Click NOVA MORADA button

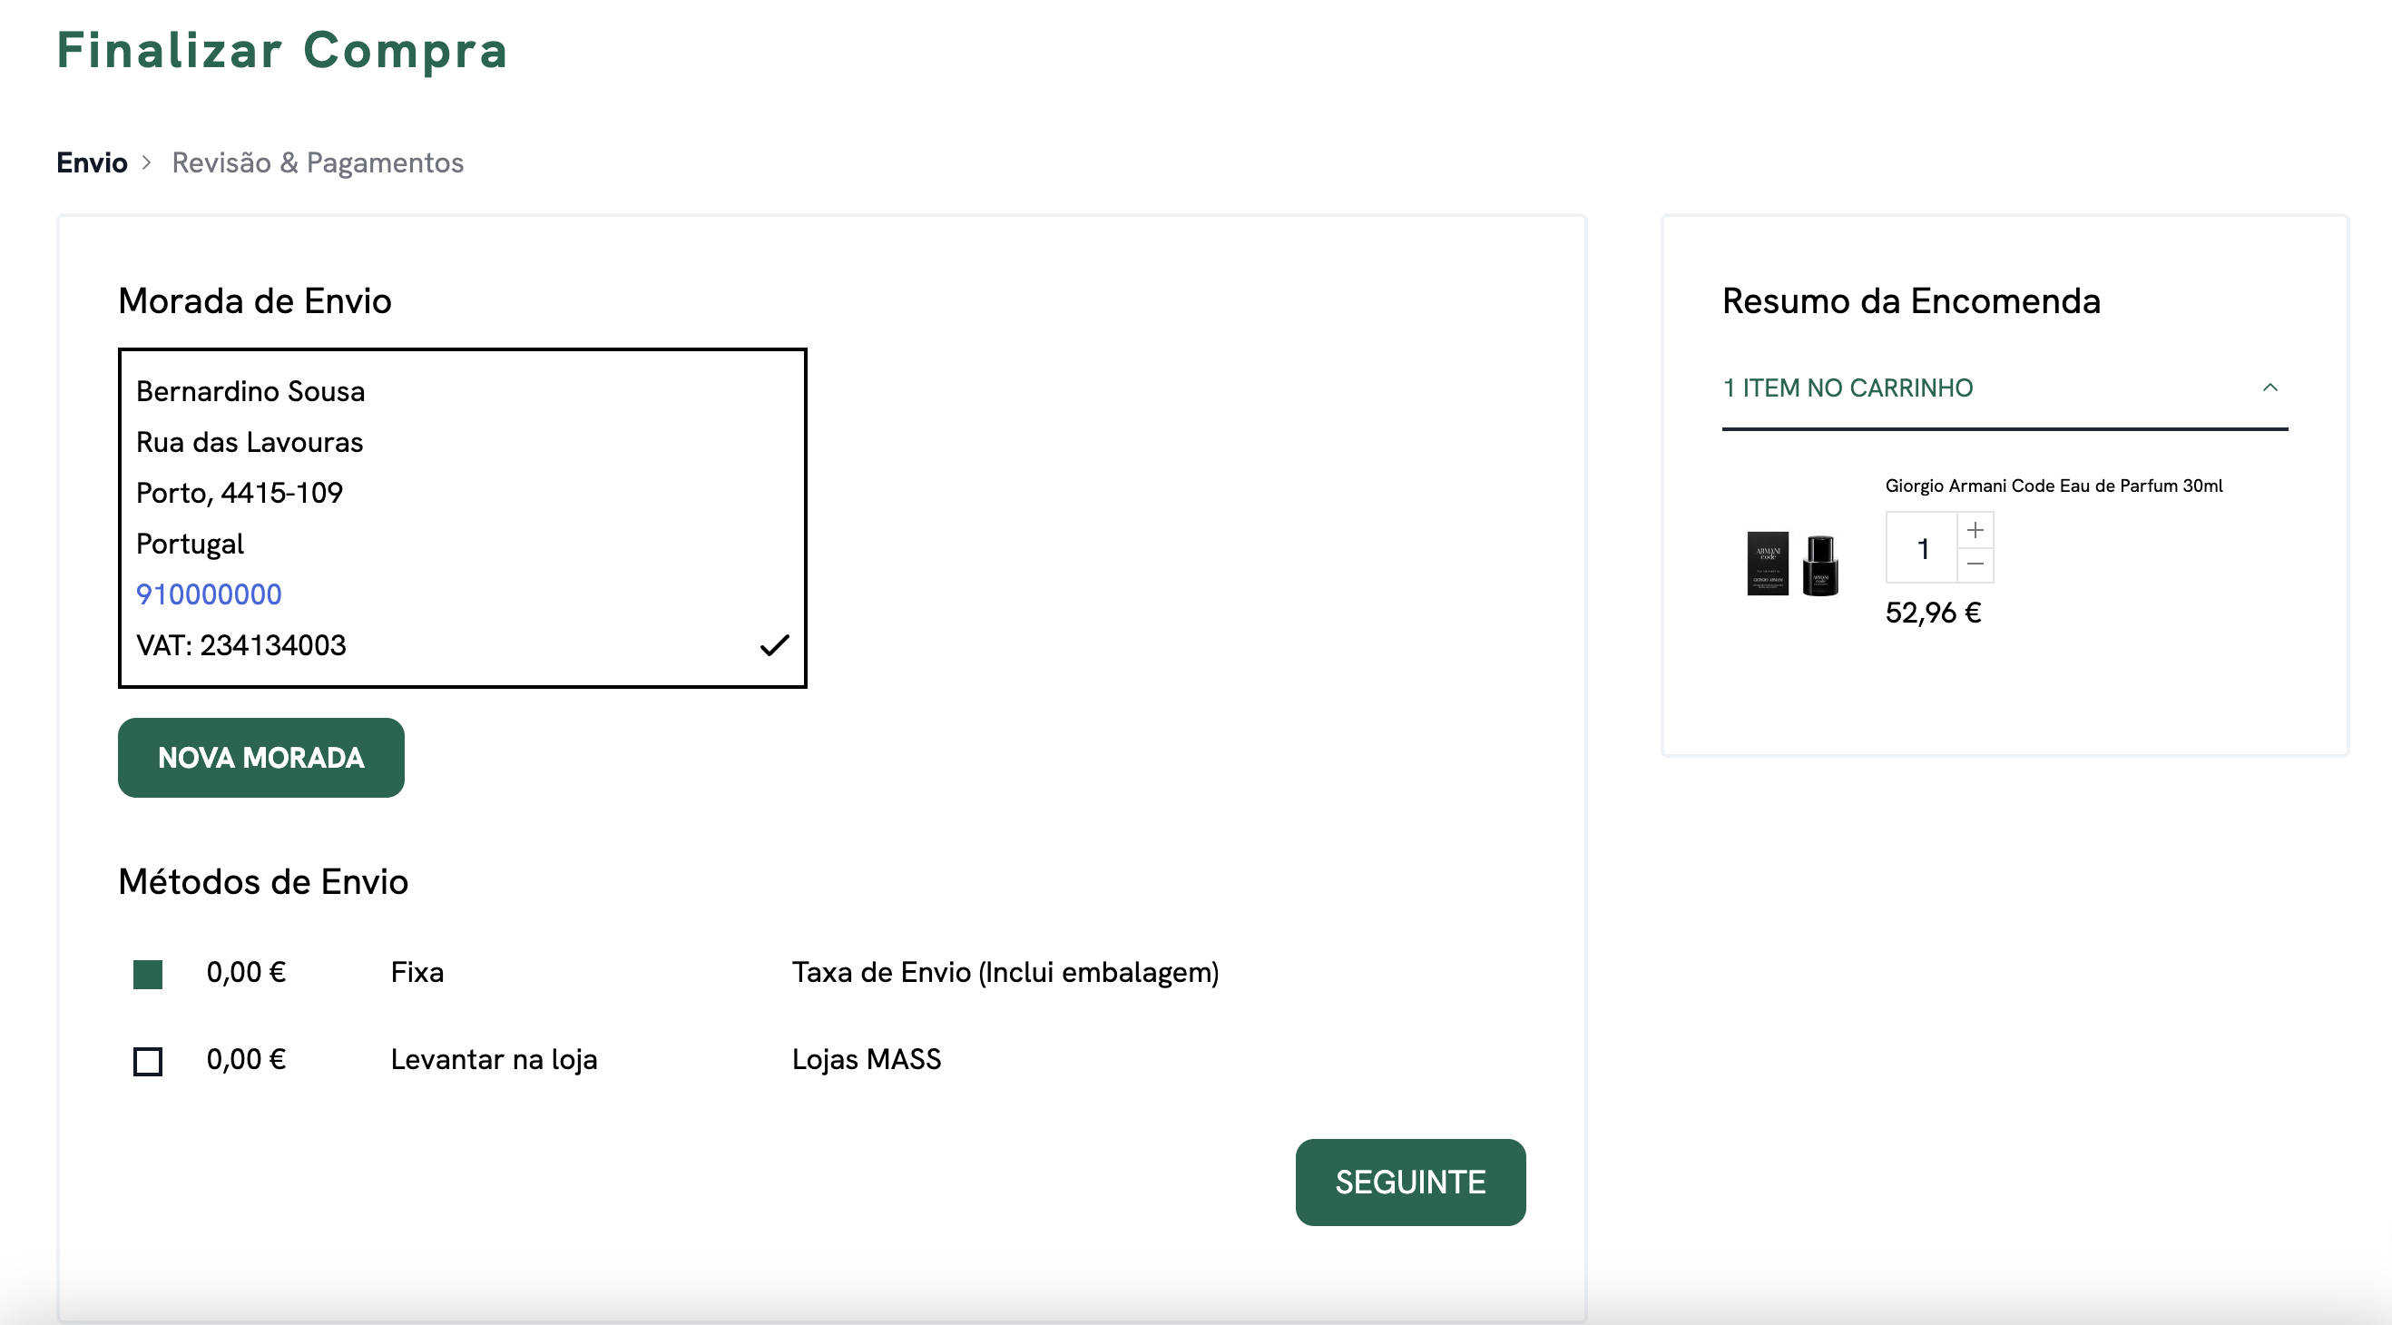pos(261,758)
